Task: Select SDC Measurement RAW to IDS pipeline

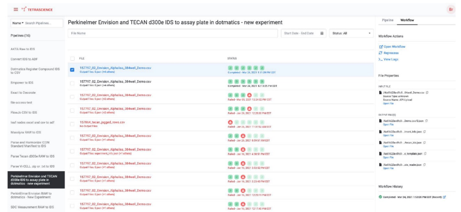Action: (x=32, y=207)
